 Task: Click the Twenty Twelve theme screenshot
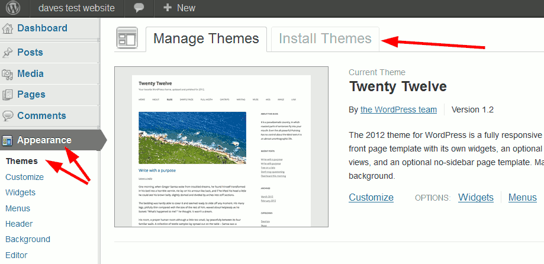[x=221, y=147]
